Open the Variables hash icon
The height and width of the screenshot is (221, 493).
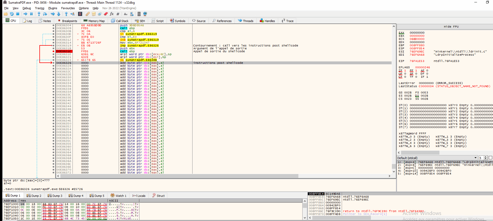pos(118,14)
